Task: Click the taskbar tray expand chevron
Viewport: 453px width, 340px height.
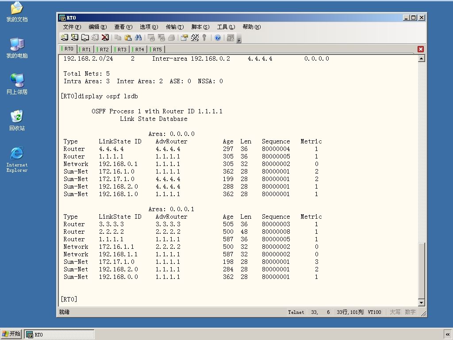Action: click(x=448, y=335)
